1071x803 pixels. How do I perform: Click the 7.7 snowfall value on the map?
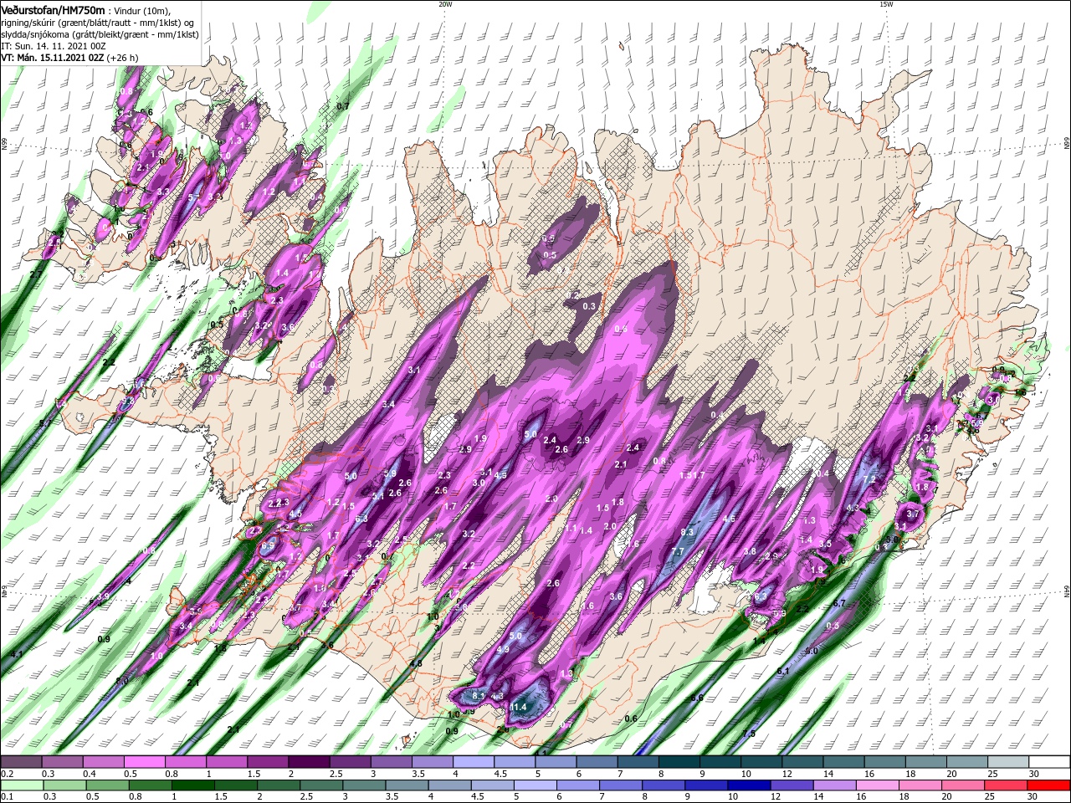pyautogui.click(x=678, y=552)
